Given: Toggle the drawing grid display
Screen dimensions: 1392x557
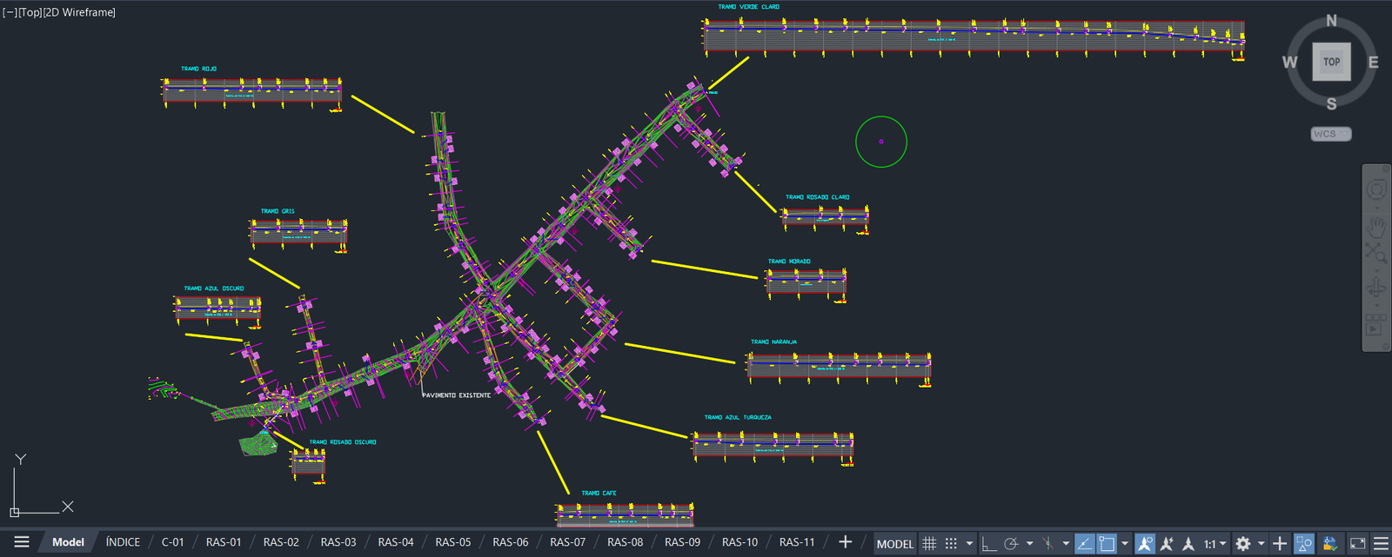Looking at the screenshot, I should (929, 543).
